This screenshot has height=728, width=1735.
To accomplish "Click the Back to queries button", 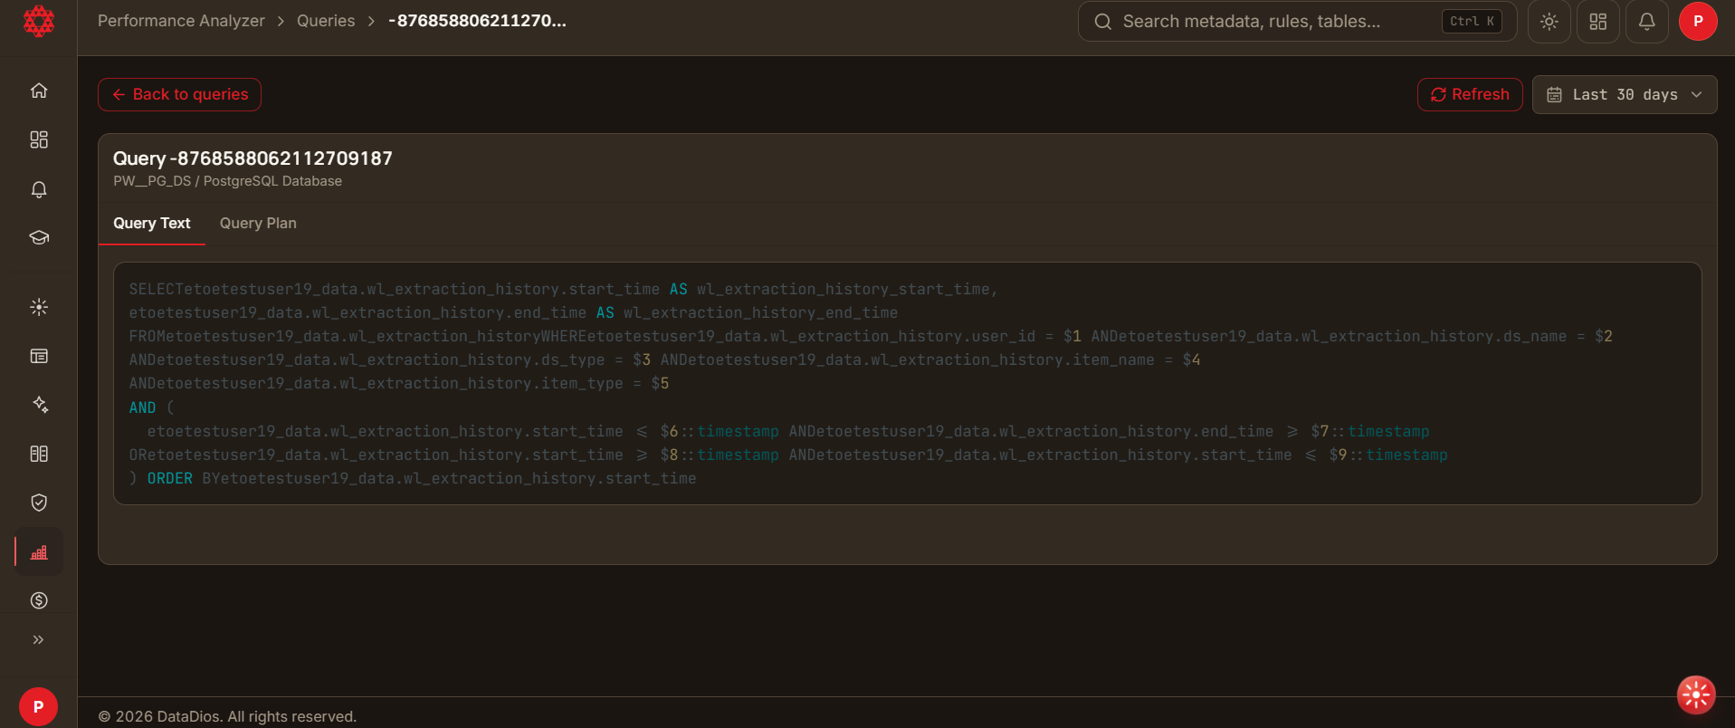I will pos(179,94).
